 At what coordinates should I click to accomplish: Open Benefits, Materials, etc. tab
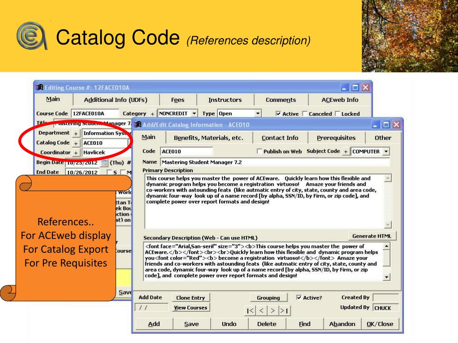(208, 138)
